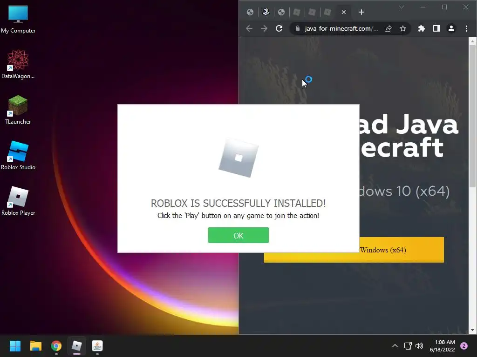Open the My Computer desktop icon
The image size is (477, 357).
point(18,20)
